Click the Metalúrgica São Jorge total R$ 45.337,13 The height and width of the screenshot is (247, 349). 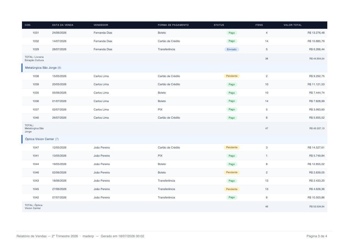(x=317, y=128)
